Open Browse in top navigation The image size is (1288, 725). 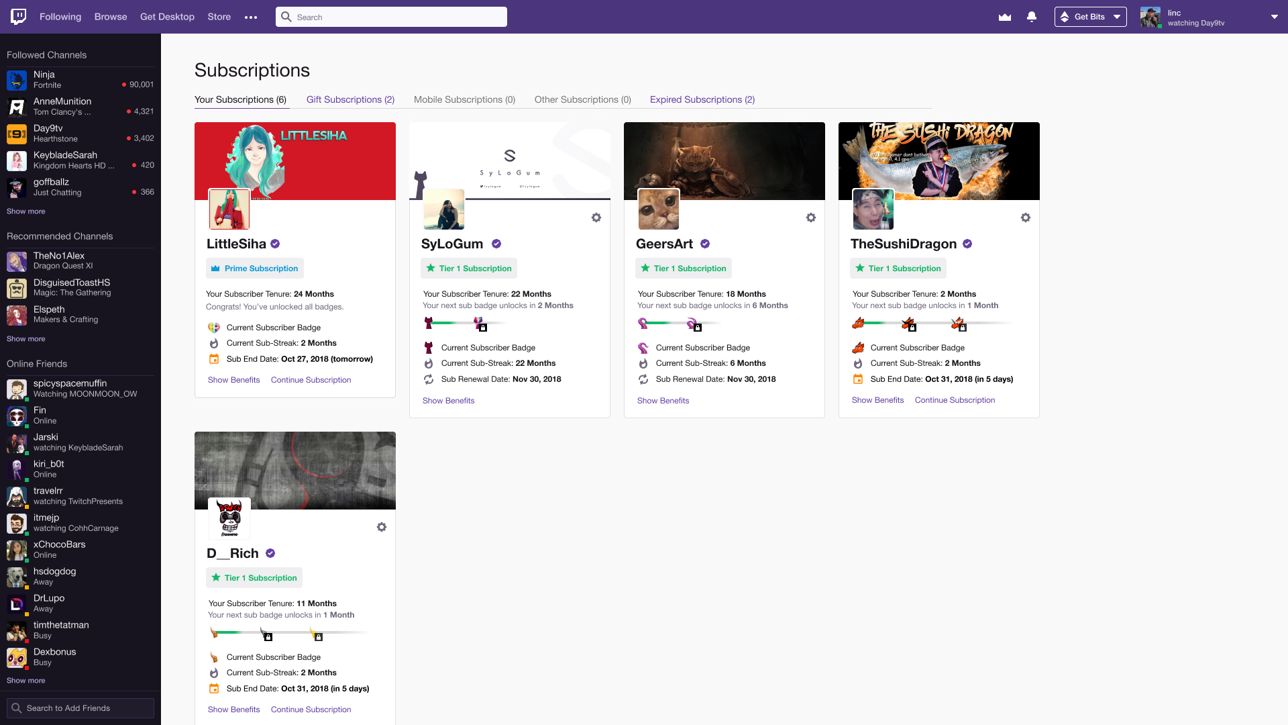tap(111, 17)
